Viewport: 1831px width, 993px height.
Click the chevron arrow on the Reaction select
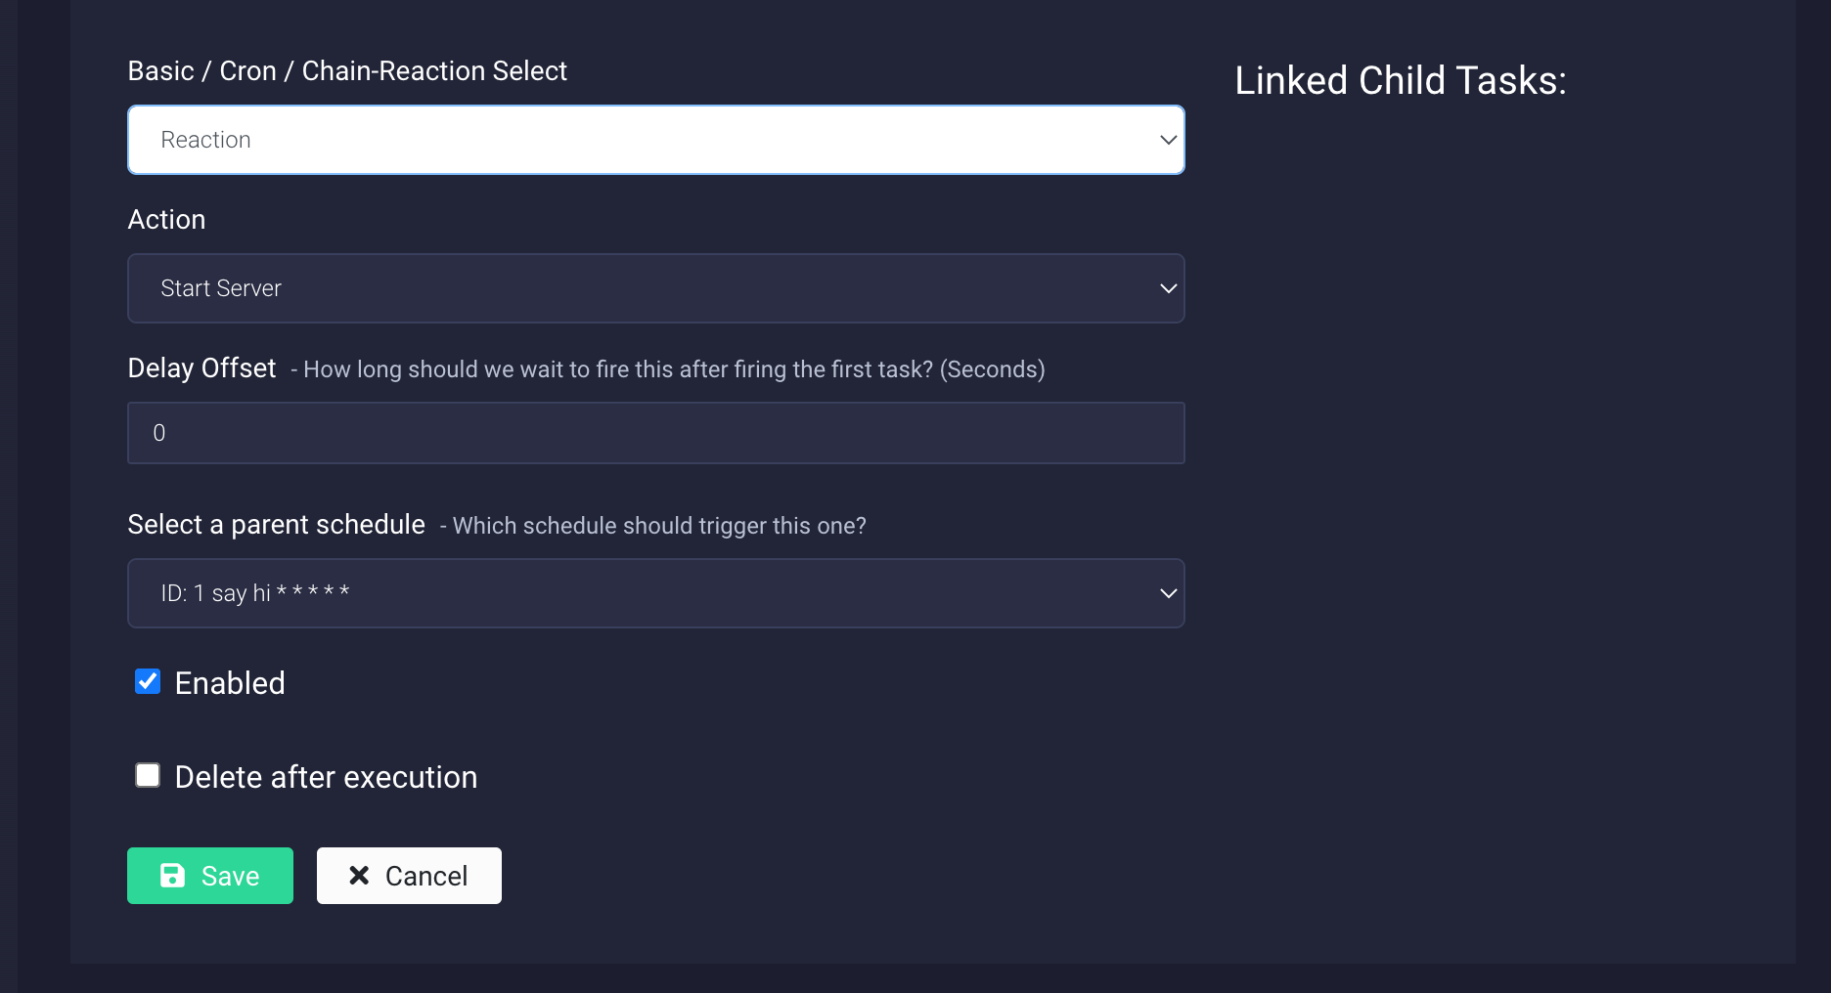pos(1168,140)
